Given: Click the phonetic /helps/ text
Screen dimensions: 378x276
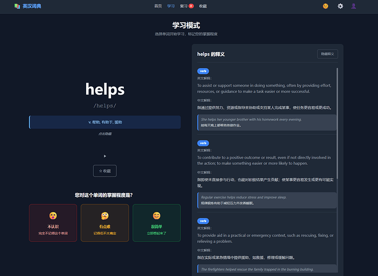Looking at the screenshot, I should 105,106.
